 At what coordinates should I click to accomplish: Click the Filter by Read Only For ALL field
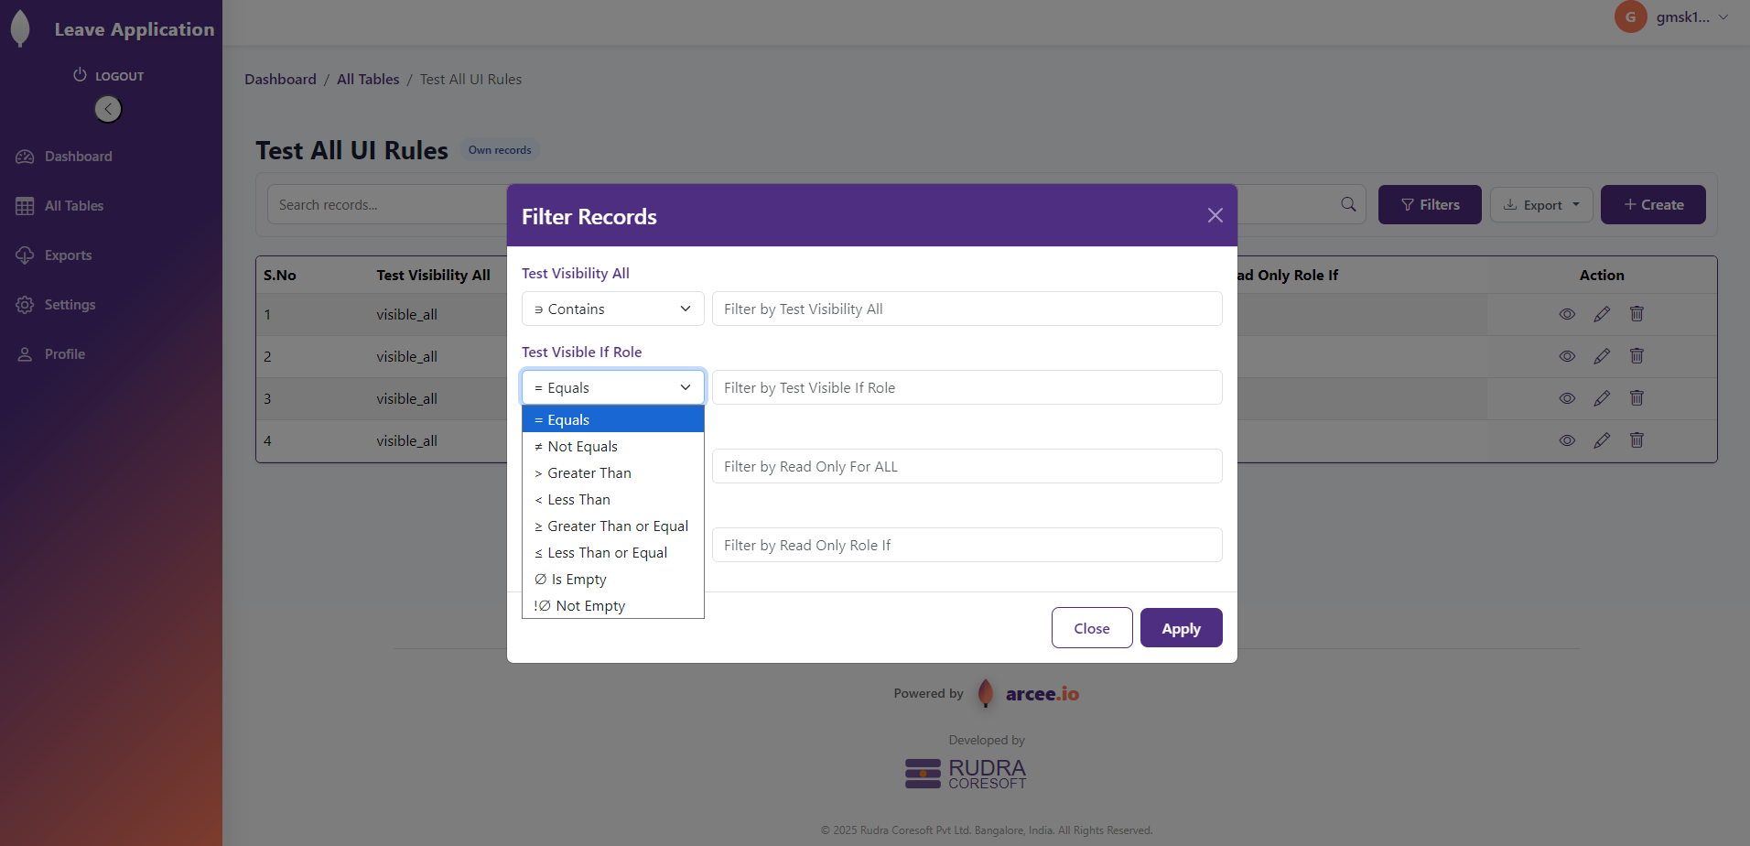[967, 467]
